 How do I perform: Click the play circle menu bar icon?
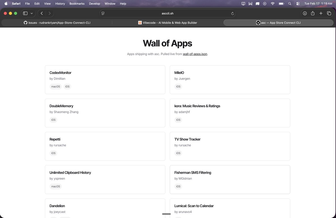[265, 4]
